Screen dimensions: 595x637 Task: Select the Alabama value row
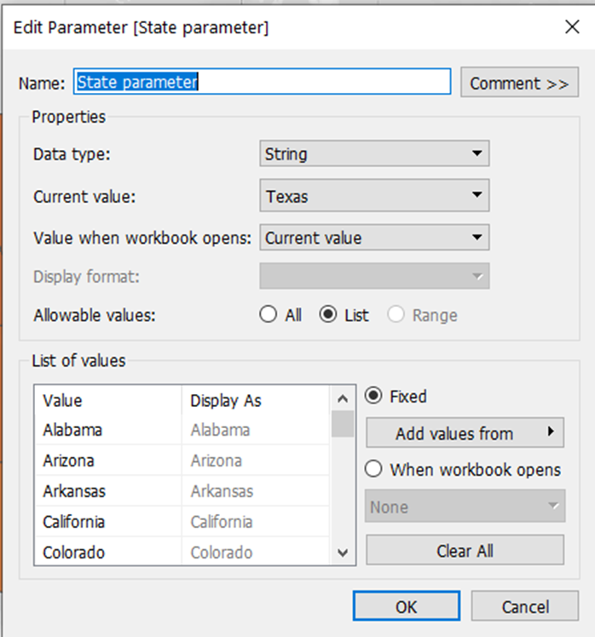coord(72,430)
